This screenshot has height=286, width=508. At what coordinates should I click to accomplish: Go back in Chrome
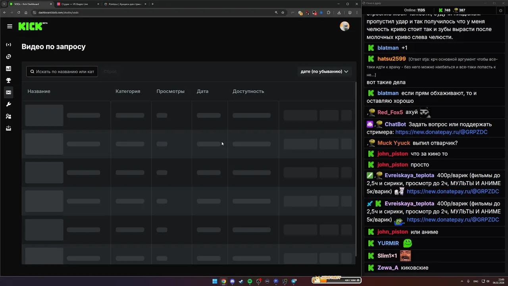4,12
